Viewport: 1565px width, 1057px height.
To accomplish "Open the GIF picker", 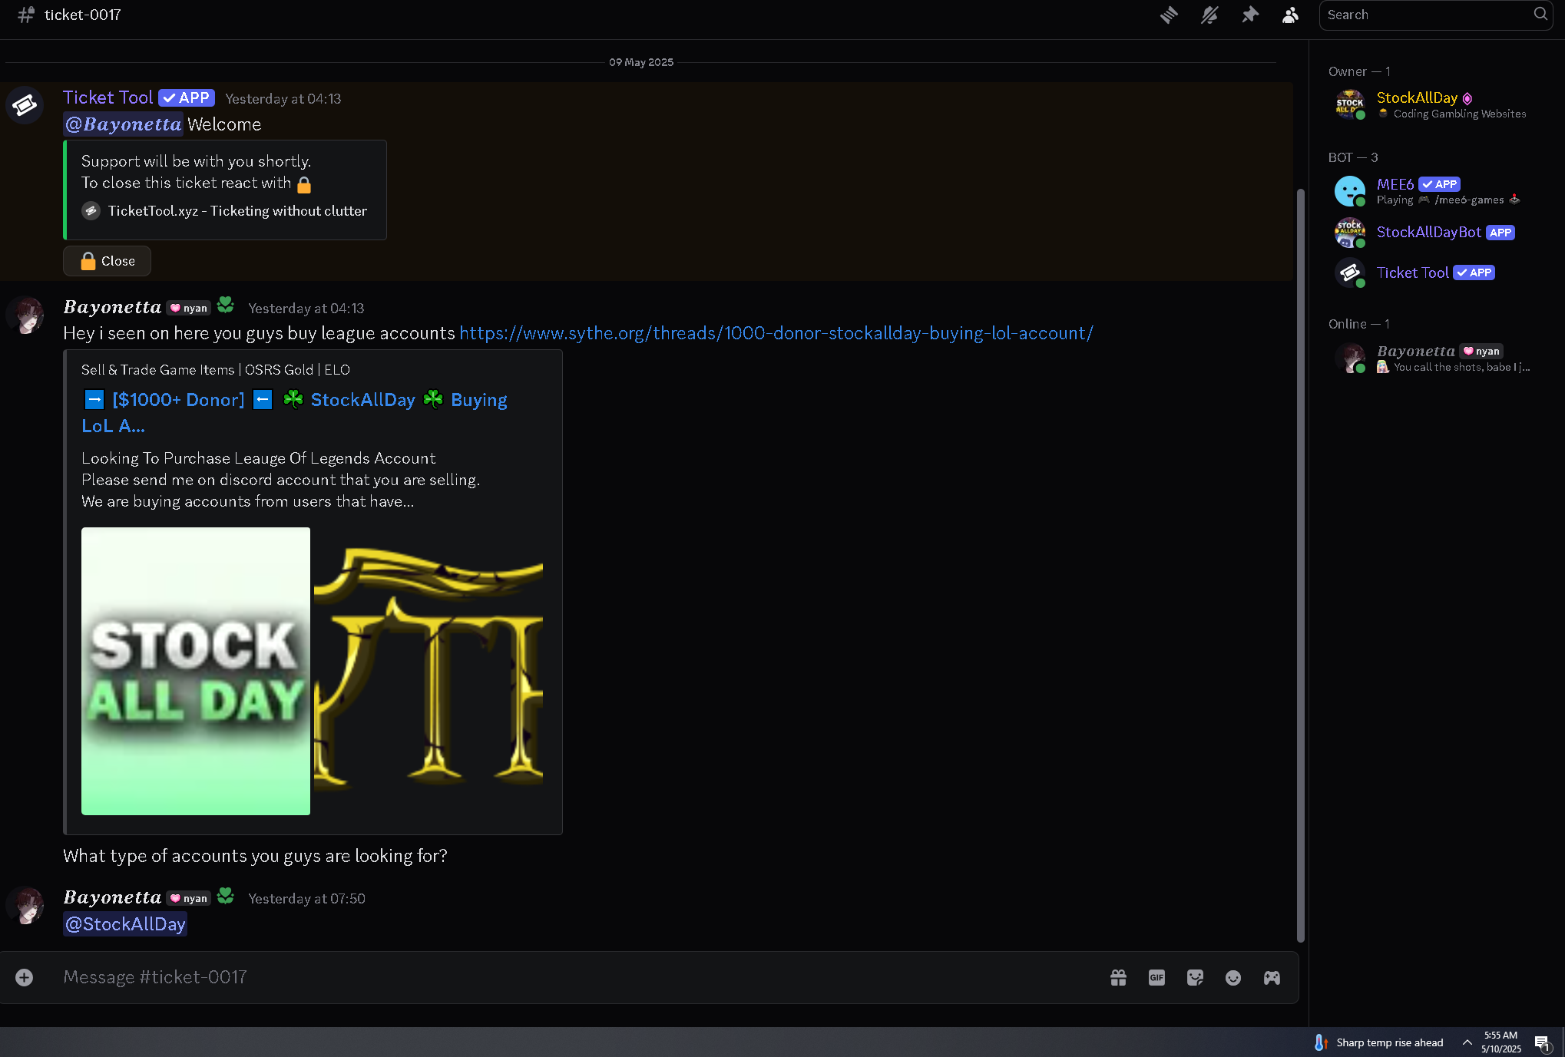I will click(1156, 977).
